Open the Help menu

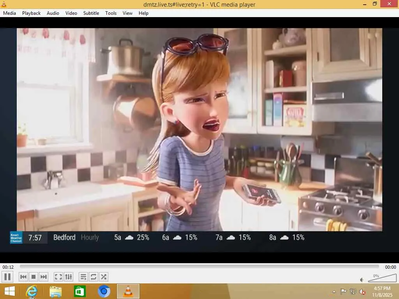click(143, 13)
